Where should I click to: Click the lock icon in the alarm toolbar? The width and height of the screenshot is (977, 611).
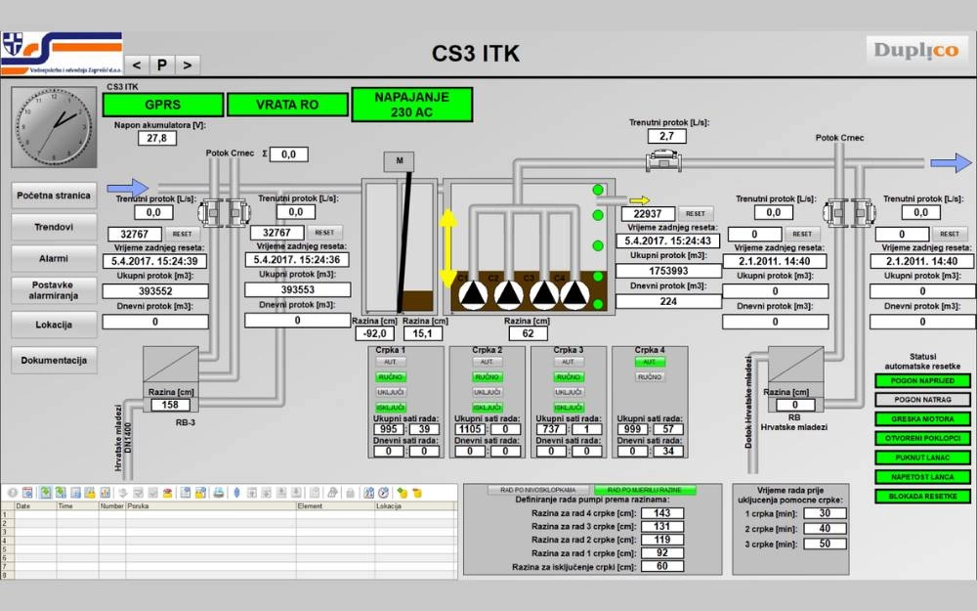[349, 493]
